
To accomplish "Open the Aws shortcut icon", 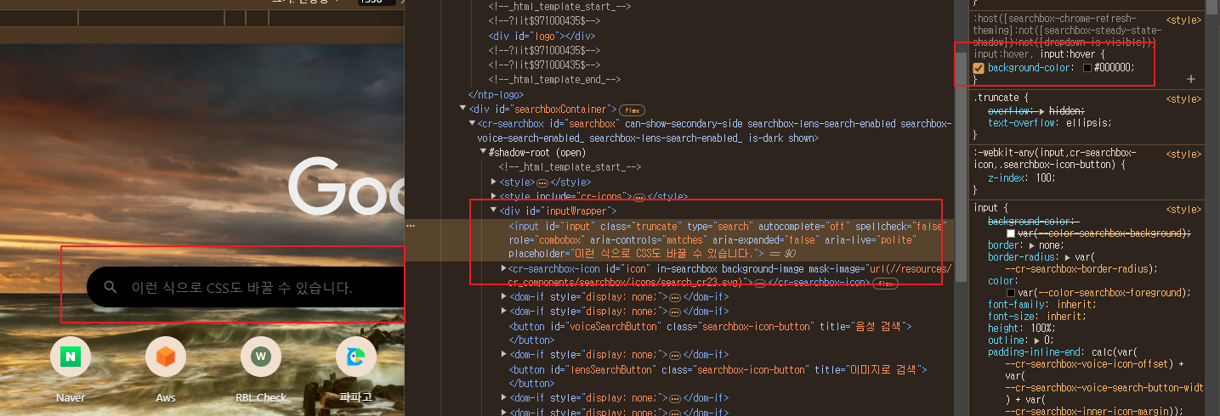I will [x=166, y=357].
